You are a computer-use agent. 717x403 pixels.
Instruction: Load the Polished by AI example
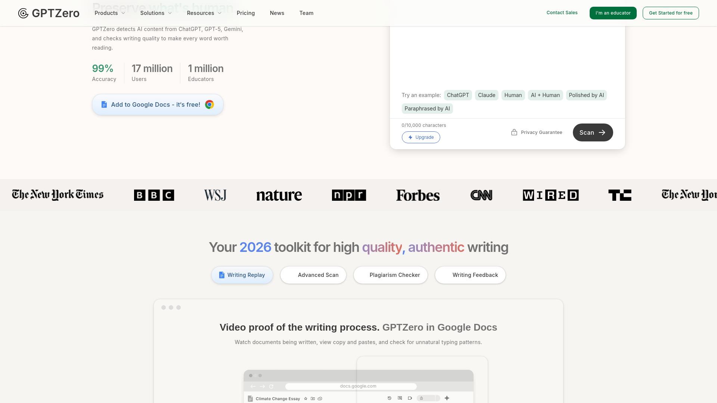click(586, 95)
